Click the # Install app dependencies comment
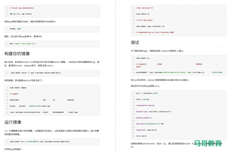Image resolution: width=229 pixels, height=152 pixels. [22, 8]
